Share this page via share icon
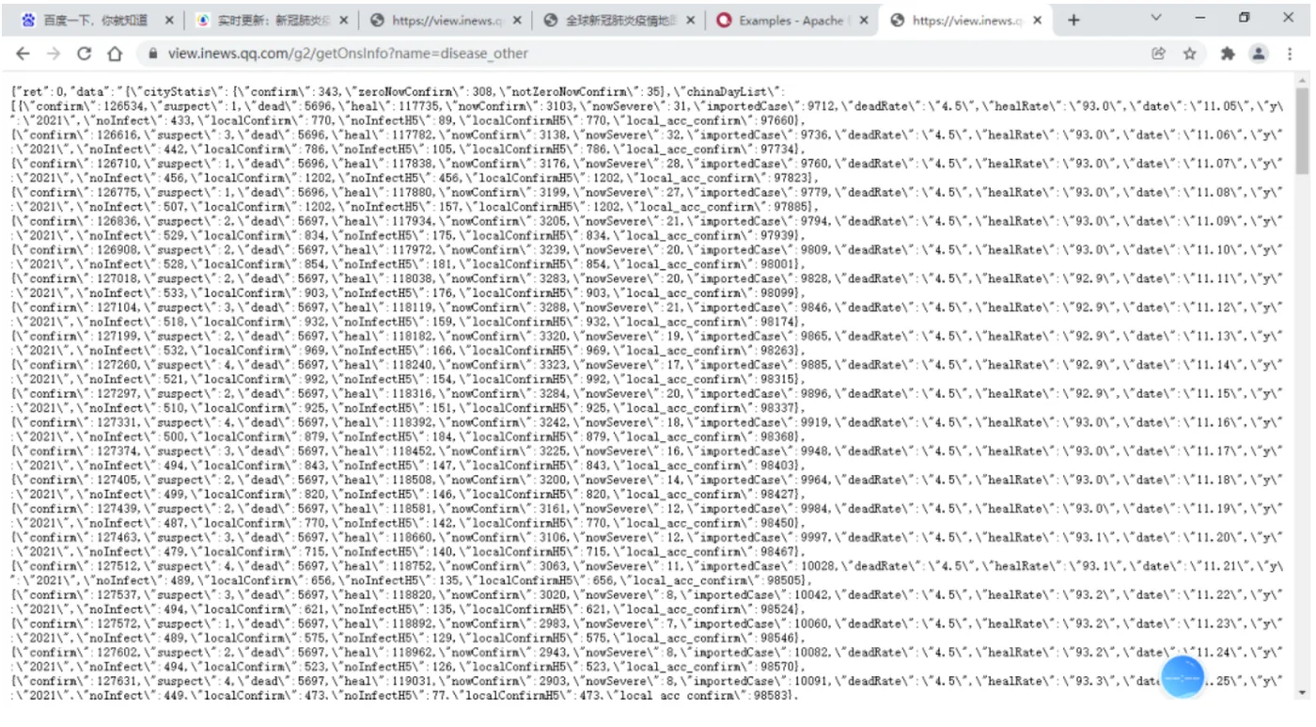 click(x=1159, y=54)
